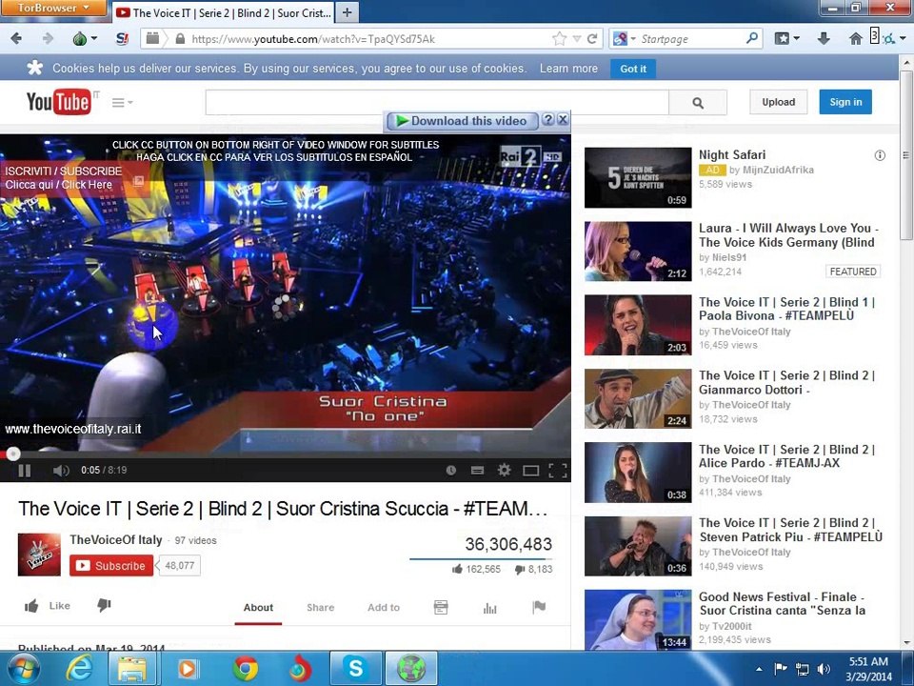Screen dimensions: 914x686
Task: Open Laura - I Will Always Love You video
Action: pos(788,235)
